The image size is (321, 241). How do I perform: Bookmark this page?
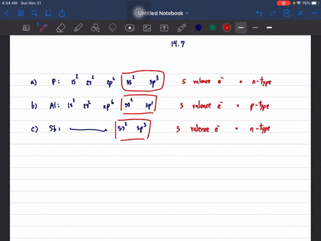(x=48, y=13)
